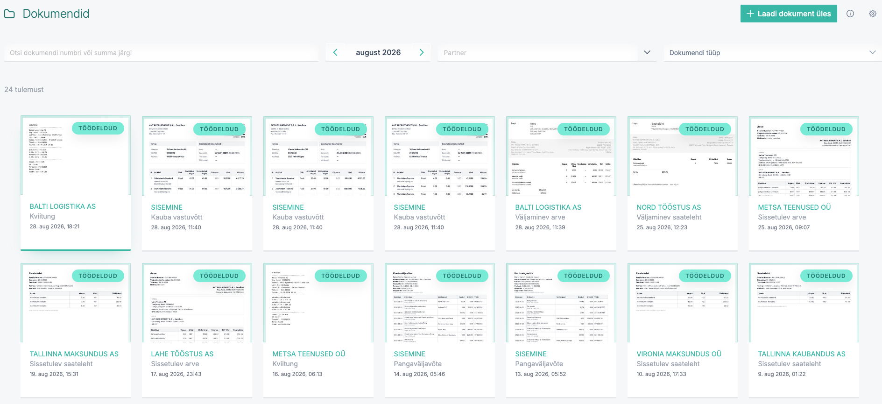This screenshot has width=882, height=404.
Task: Open Tallinna Maksundus AS saateleht thumbnail
Action: [76, 303]
